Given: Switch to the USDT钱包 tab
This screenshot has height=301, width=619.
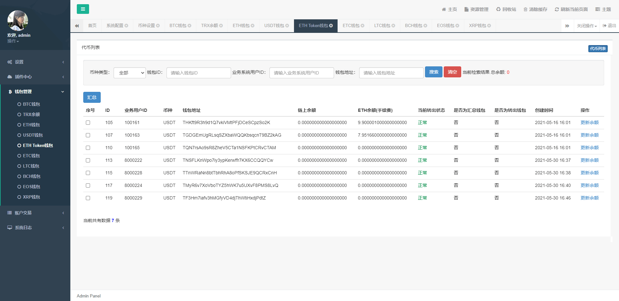Looking at the screenshot, I should click(274, 26).
